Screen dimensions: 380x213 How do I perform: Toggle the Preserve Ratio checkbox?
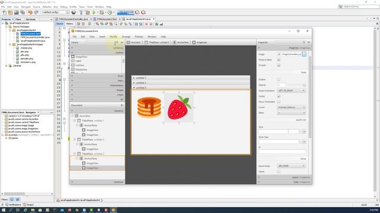pos(278,60)
